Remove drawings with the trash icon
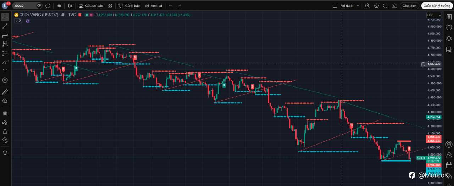This screenshot has height=186, width=454. [x=5, y=152]
